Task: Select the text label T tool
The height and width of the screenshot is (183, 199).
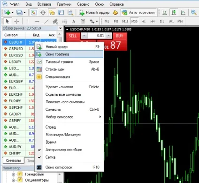Action: click(83, 21)
